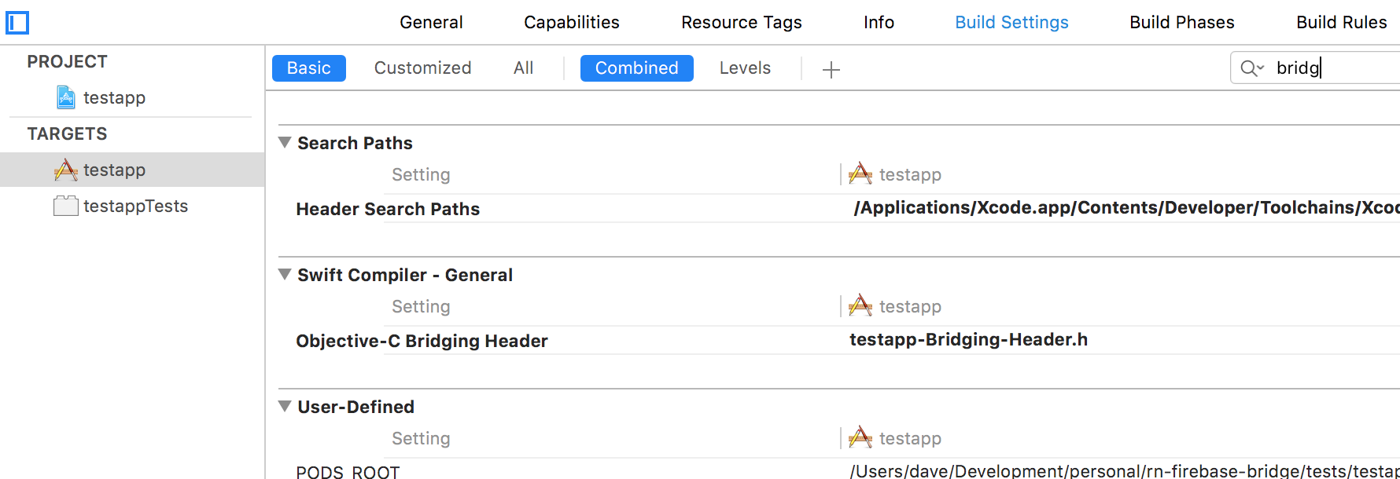The height and width of the screenshot is (479, 1400).
Task: Collapse the User-Defined section
Action: coord(285,406)
